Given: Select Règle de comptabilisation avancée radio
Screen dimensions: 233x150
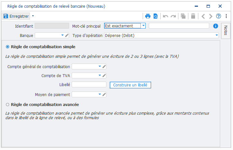Looking at the screenshot, I should click(7, 105).
